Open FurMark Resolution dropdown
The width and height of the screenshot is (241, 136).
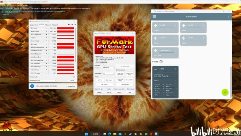(x=108, y=68)
